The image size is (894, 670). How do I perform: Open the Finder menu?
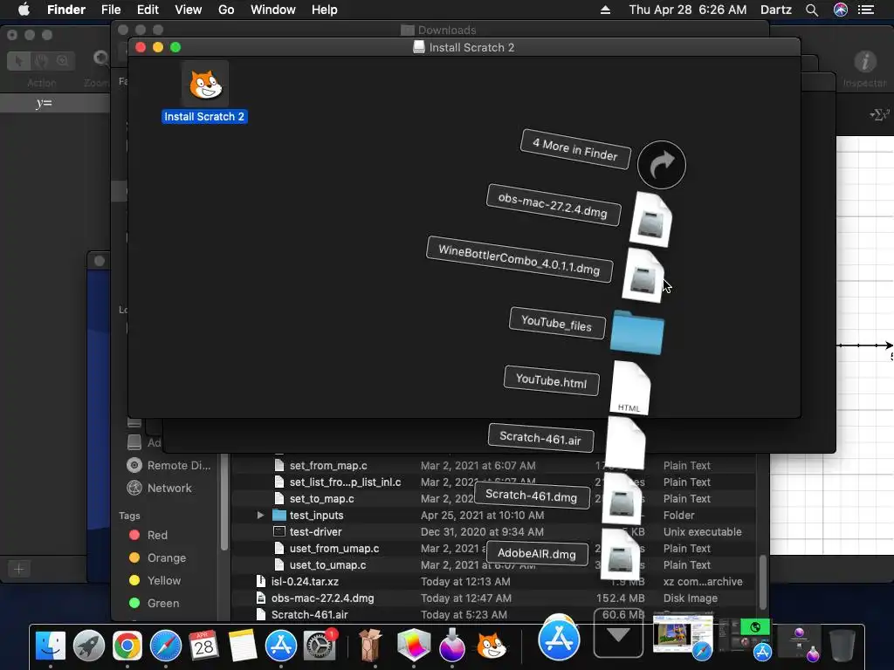[66, 10]
